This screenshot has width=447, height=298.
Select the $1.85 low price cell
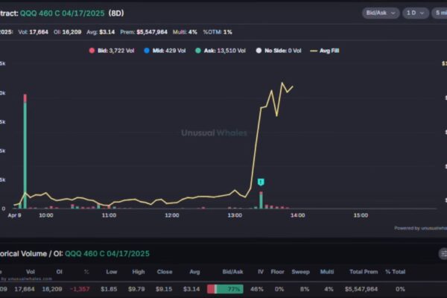(109, 289)
